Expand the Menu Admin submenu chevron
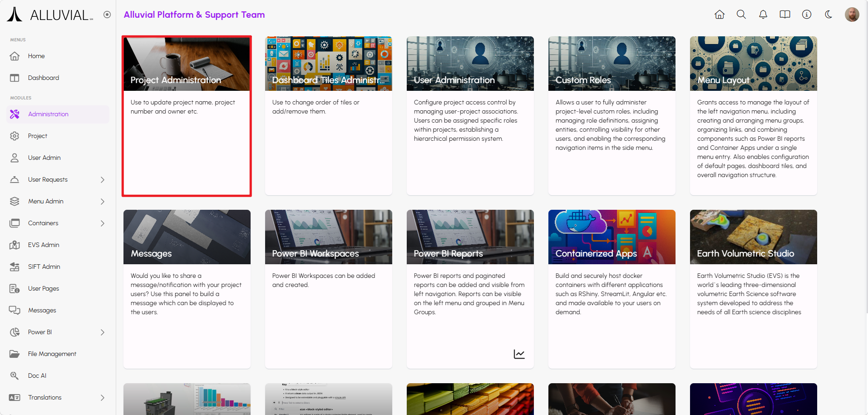Image resolution: width=868 pixels, height=415 pixels. (103, 201)
